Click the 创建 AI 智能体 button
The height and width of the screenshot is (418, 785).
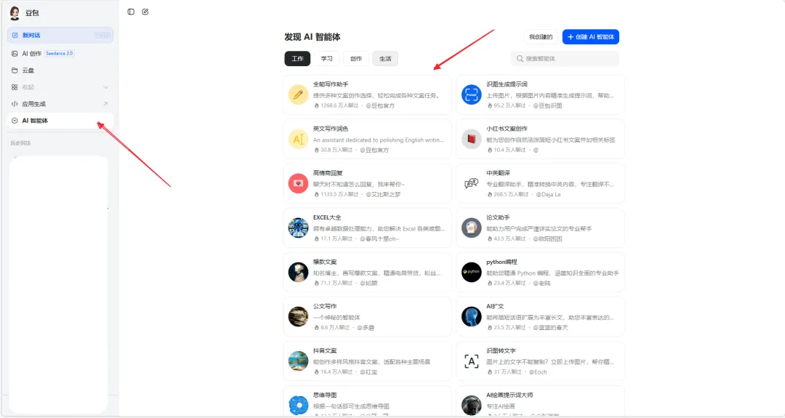coord(591,36)
